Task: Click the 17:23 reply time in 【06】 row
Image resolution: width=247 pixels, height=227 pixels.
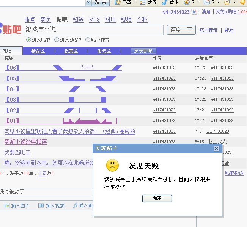Action: [x=200, y=67]
